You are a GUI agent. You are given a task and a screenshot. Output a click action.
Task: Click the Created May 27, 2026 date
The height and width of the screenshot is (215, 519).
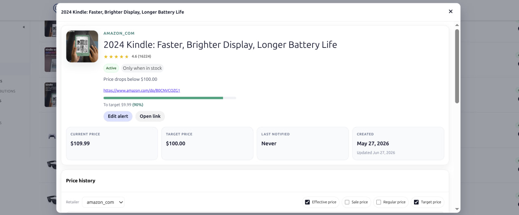click(373, 144)
